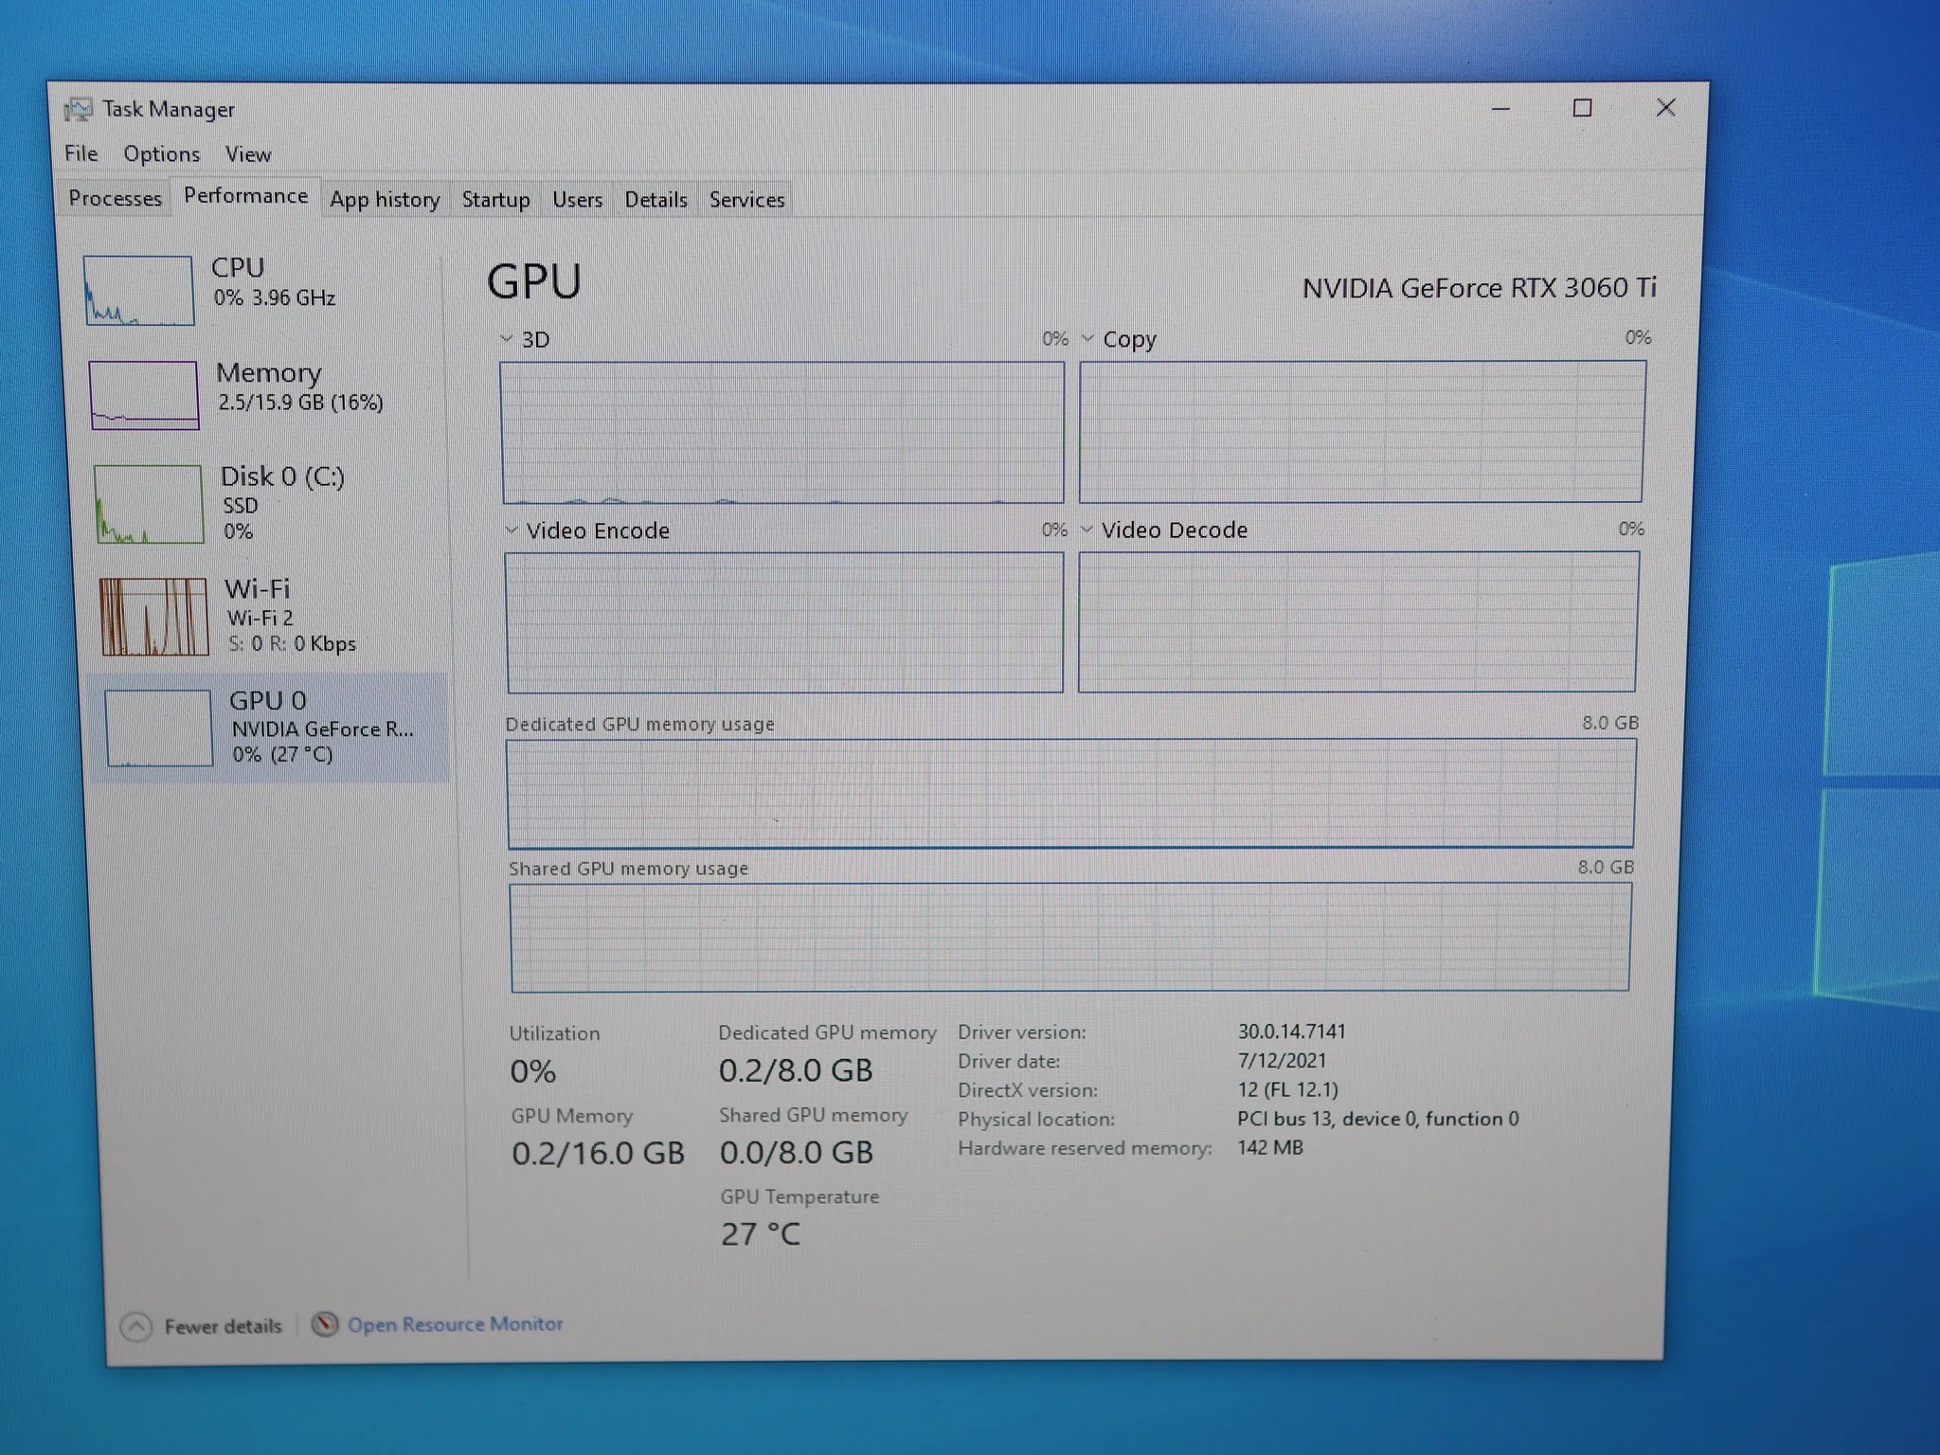Open the Copy engine graph dropdown

[1087, 338]
